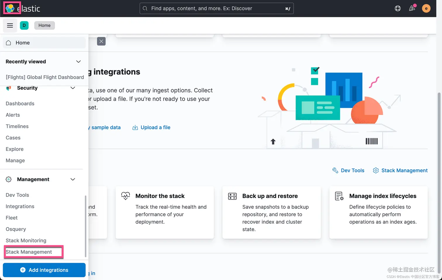Click the Management section heading
Image resolution: width=442 pixels, height=280 pixels.
click(x=33, y=179)
